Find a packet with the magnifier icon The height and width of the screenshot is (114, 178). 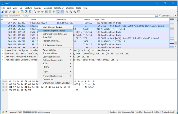point(35,12)
